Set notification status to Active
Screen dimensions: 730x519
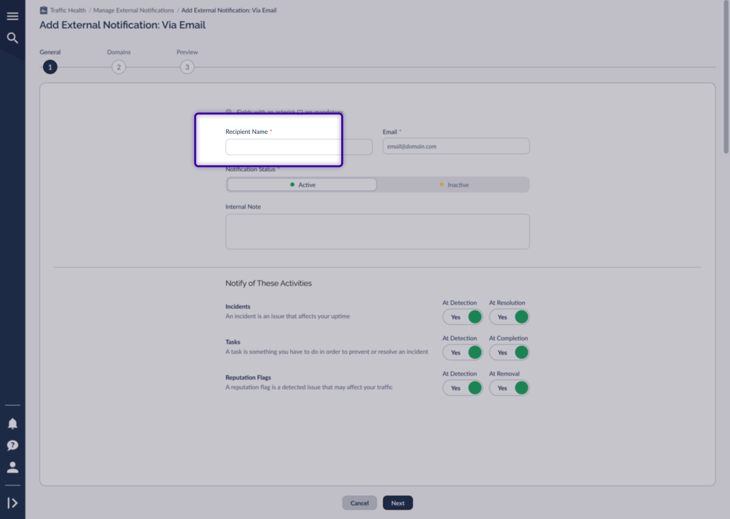[x=302, y=184]
